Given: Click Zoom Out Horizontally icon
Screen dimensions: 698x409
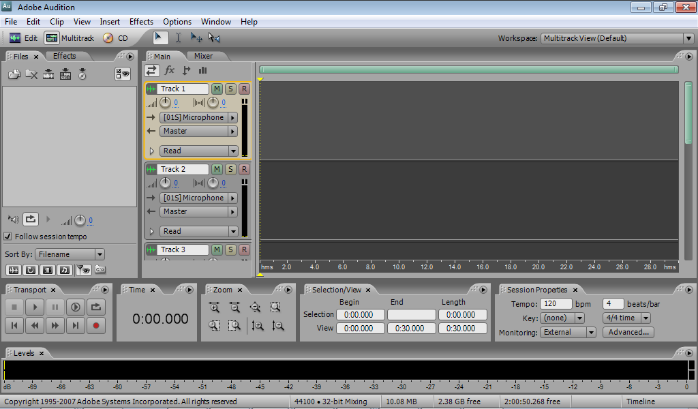Looking at the screenshot, I should tap(234, 307).
